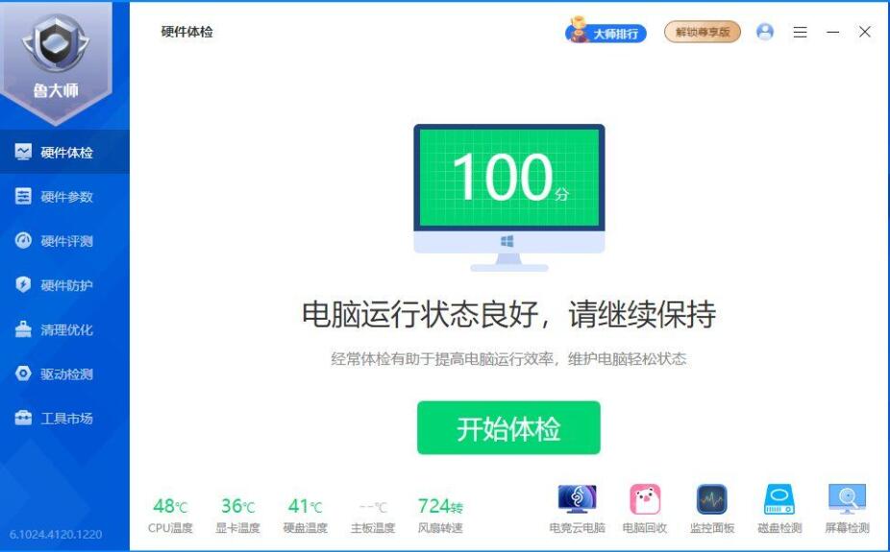Click the 724转 风扇转速 reading

pos(440,516)
